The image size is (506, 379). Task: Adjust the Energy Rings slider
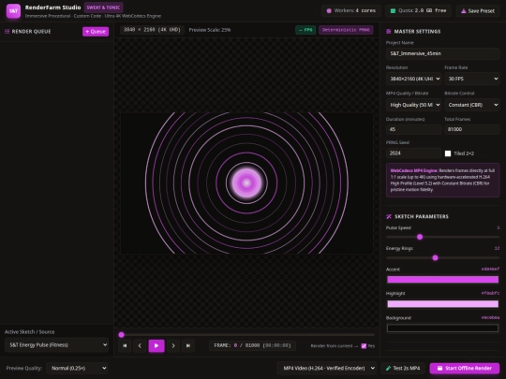pyautogui.click(x=442, y=258)
